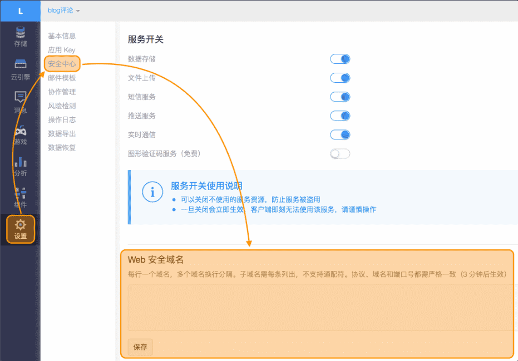Viewport: 518px width, 361px height.
Task: Toggle the 短信服务 switch off
Action: pos(340,97)
